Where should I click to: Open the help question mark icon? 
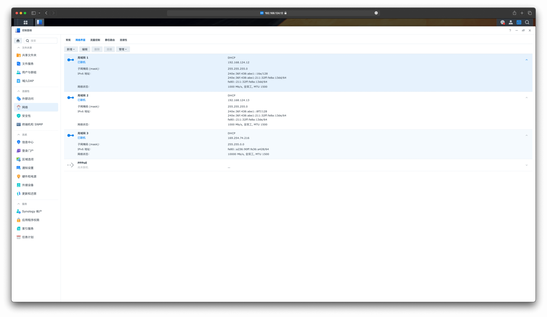point(510,30)
